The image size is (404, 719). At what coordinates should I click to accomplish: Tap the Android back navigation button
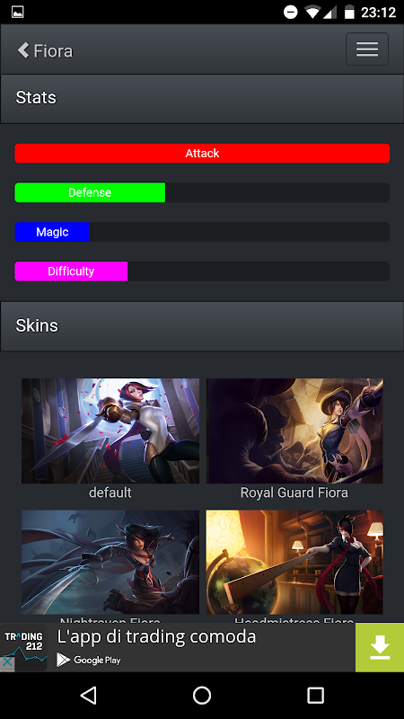point(88,695)
